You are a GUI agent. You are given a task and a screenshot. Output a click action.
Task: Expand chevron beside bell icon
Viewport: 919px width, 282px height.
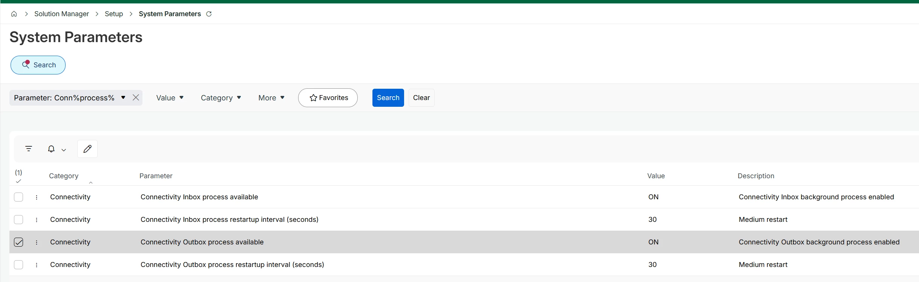64,150
